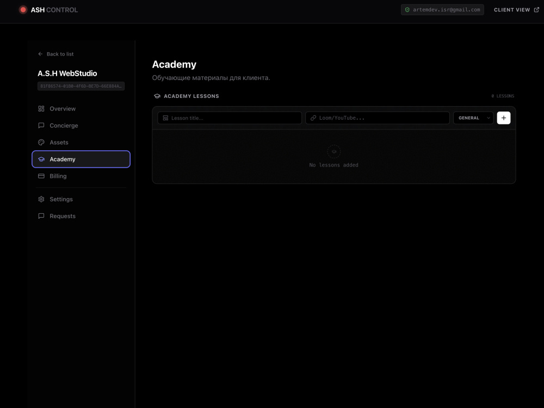This screenshot has height=408, width=544.
Task: Click the Overview grid icon in sidebar
Action: click(41, 109)
